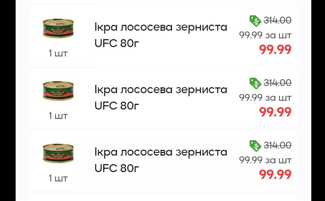Click the first row's crossed-out 314.00 price
The image size is (325, 201).
(x=277, y=20)
